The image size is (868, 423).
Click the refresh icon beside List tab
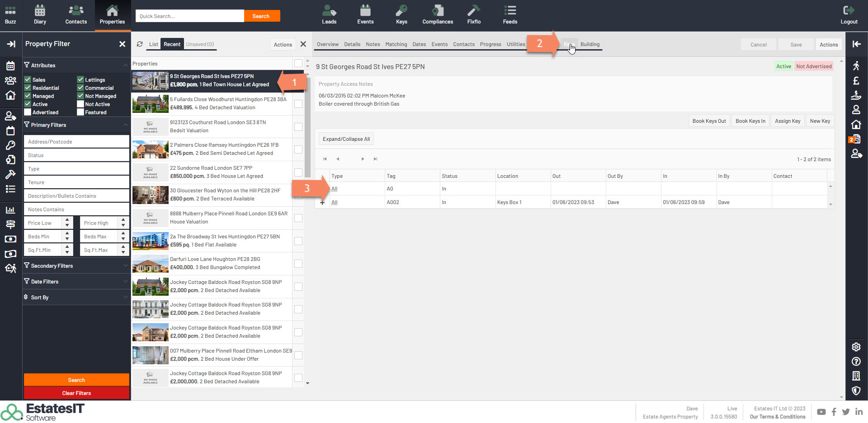140,44
